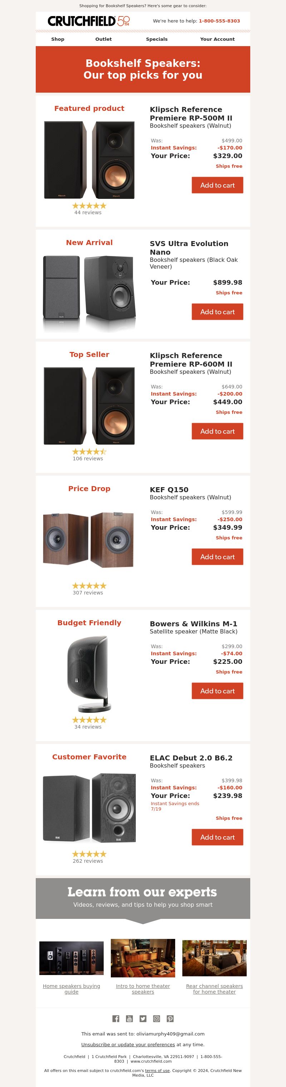Open the Facebook social icon
Viewport: 286px width, 1087px height.
click(115, 1019)
